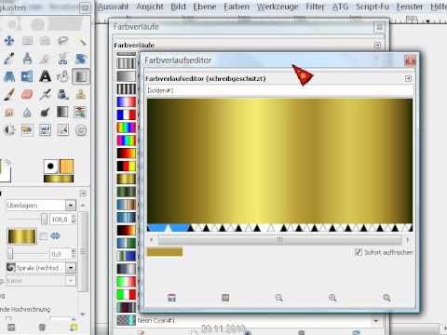Select the golden gradient thumbnail in list
The image size is (447, 335).
click(x=127, y=179)
